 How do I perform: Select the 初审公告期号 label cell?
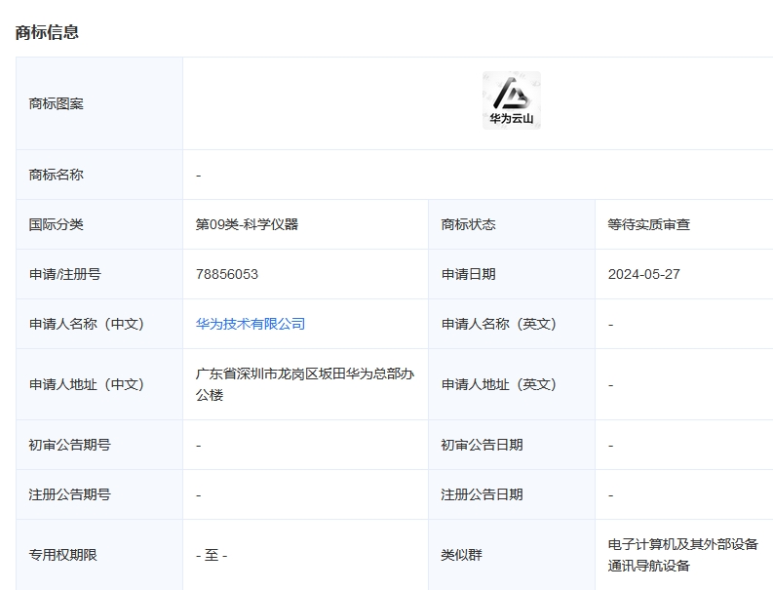[x=70, y=445]
